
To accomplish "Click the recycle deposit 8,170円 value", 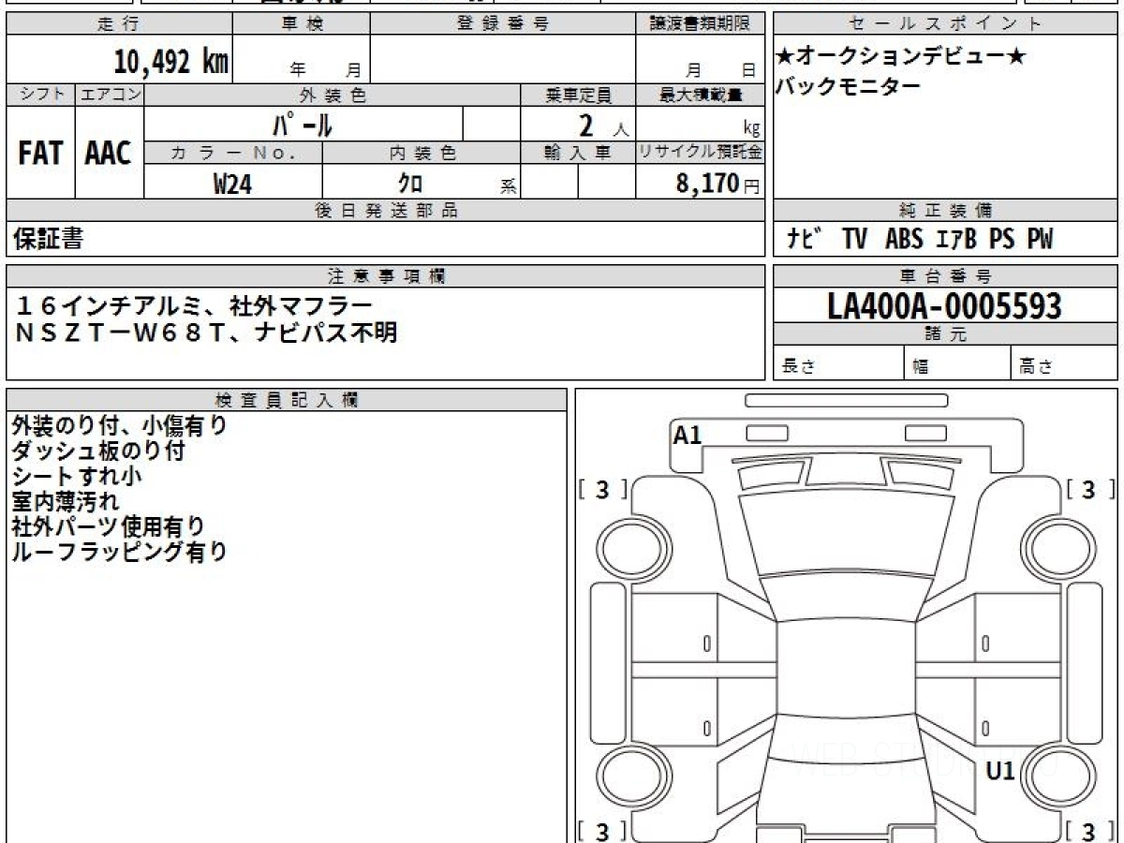I will (718, 184).
